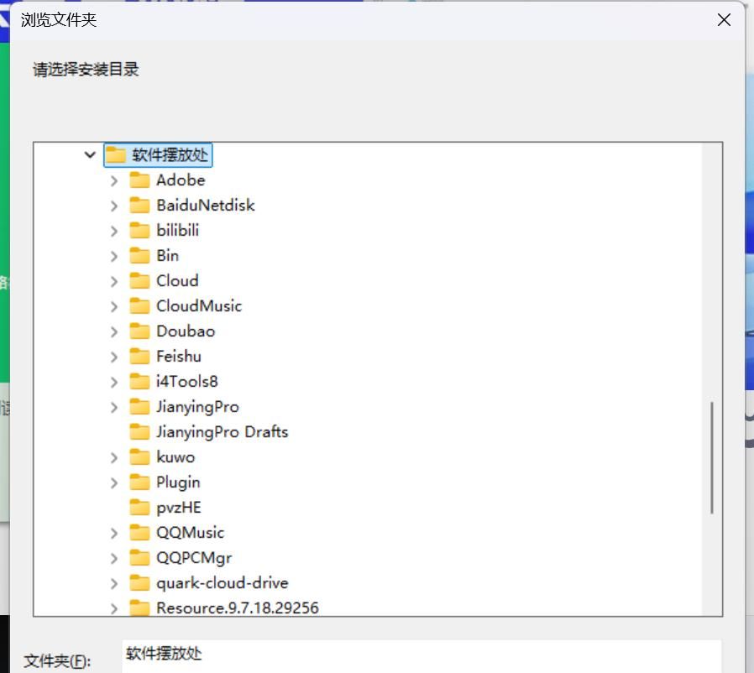Select the Resource.9.7.18.29256 folder name
Image resolution: width=754 pixels, height=673 pixels.
click(238, 608)
